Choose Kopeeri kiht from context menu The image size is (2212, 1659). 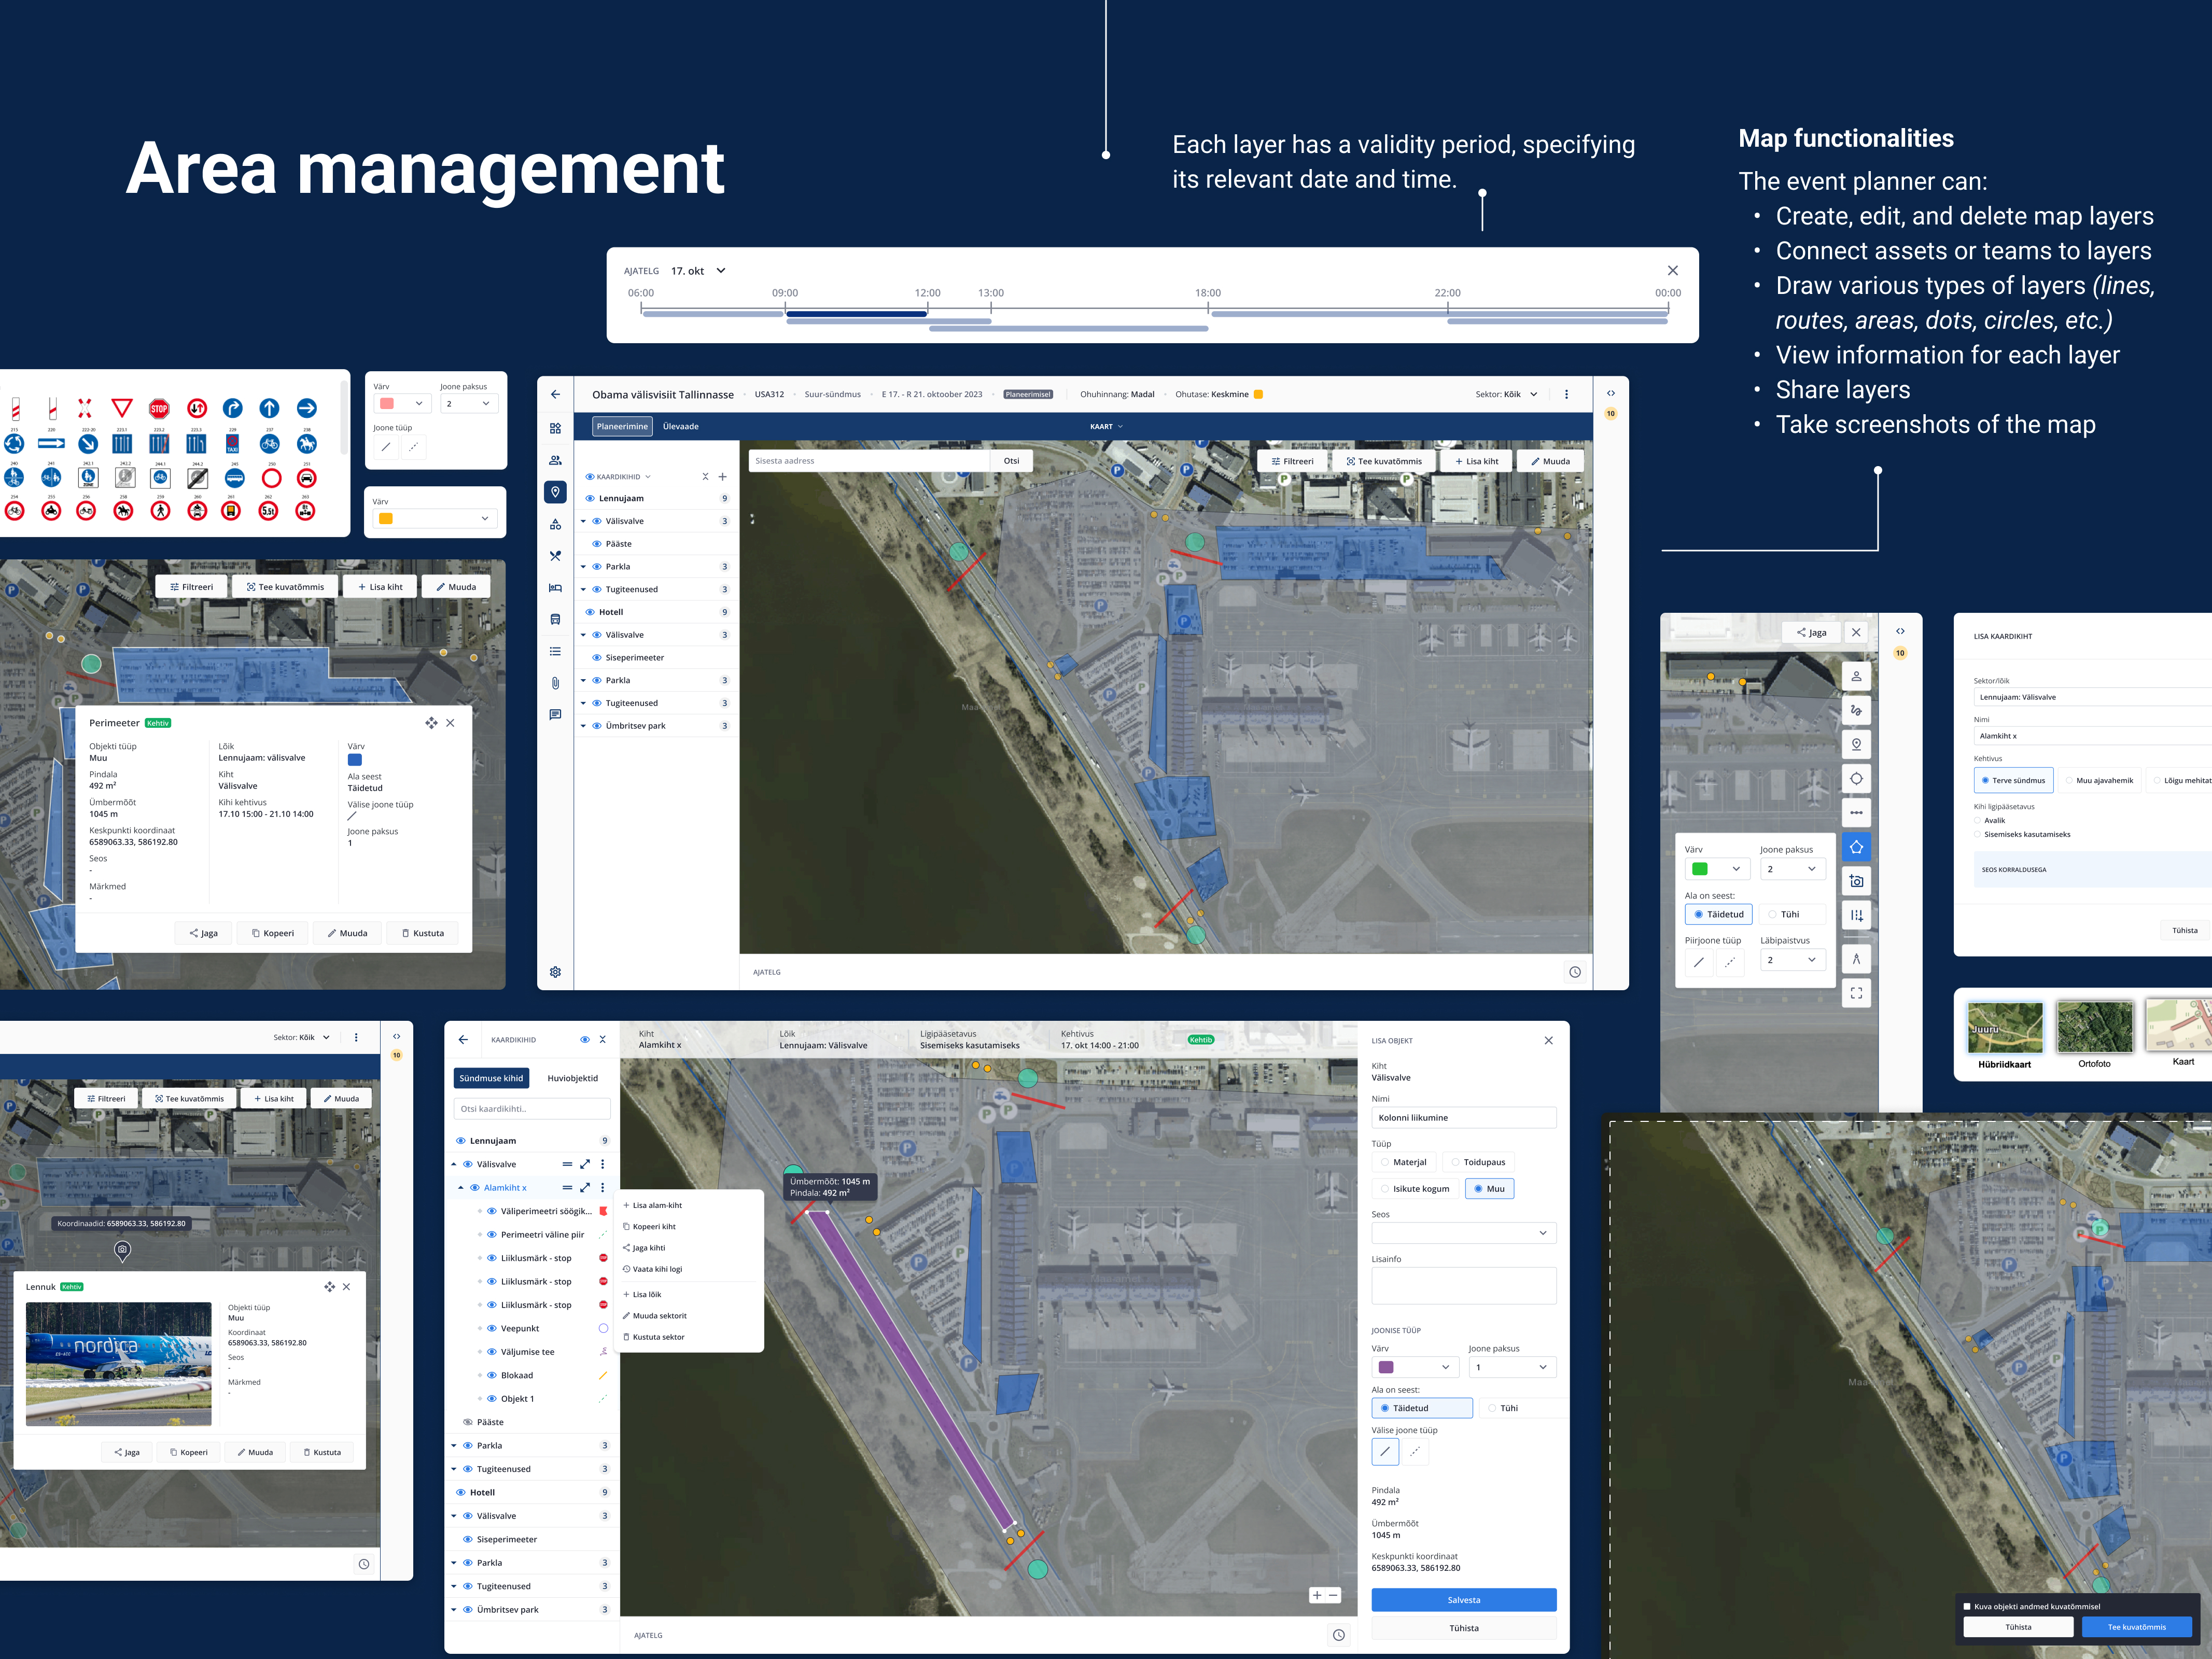click(x=653, y=1226)
